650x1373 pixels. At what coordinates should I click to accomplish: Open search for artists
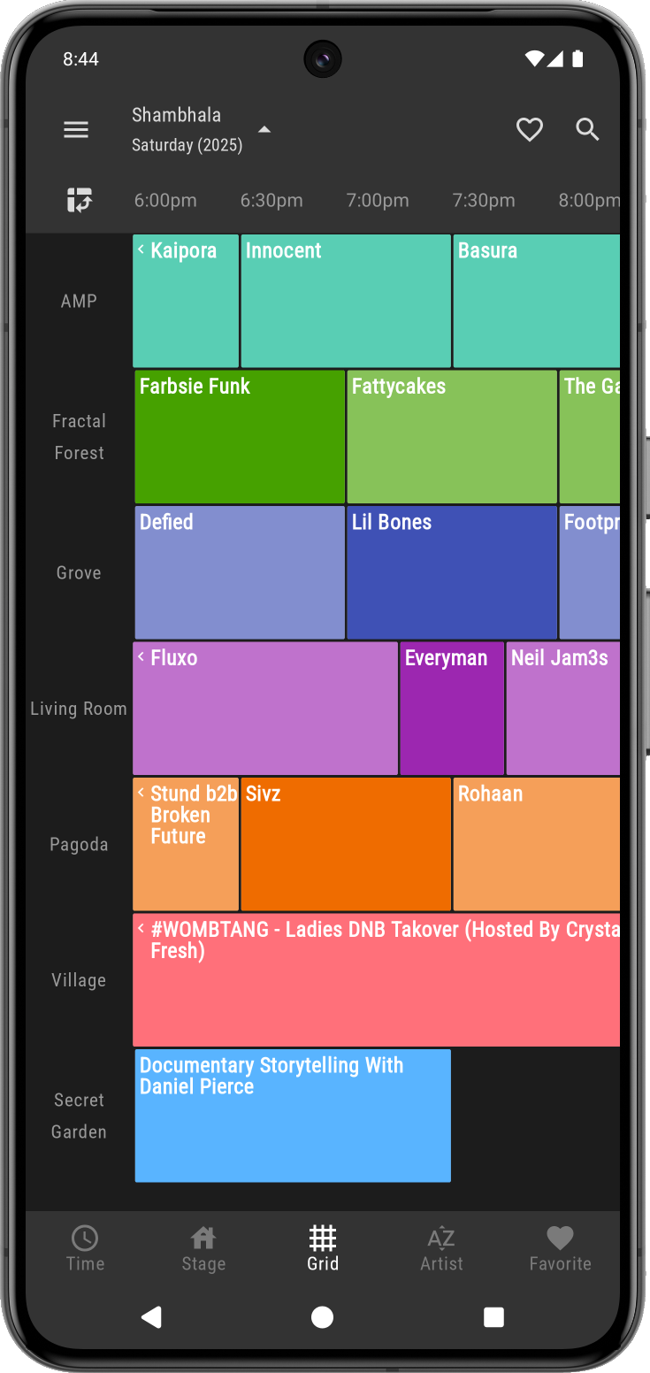coord(587,129)
